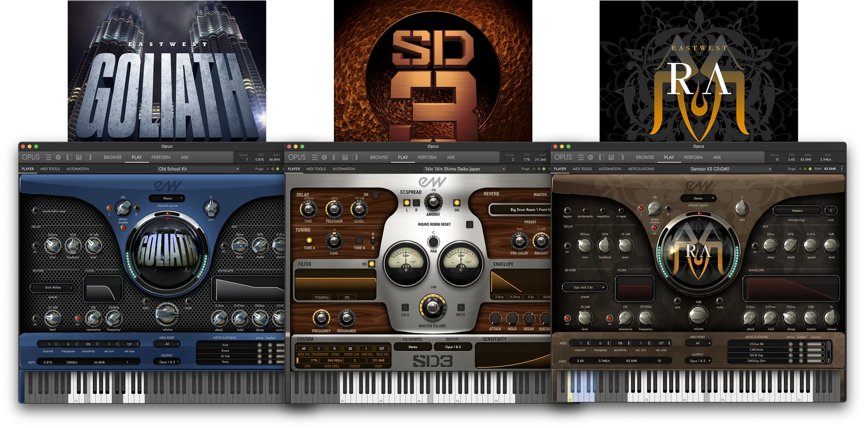Screen dimensions: 865x428
Task: Toggle the keyboard icon in the Goliath window
Action: pyautogui.click(x=79, y=158)
